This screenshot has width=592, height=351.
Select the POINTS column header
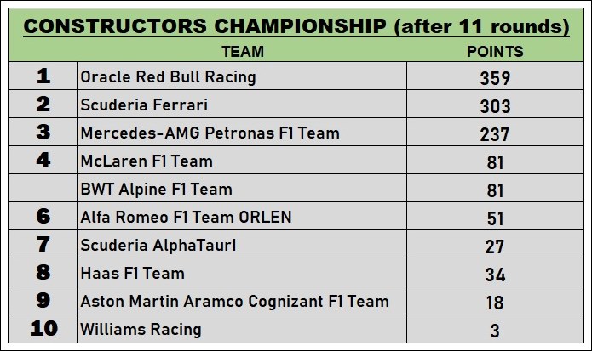pos(495,51)
